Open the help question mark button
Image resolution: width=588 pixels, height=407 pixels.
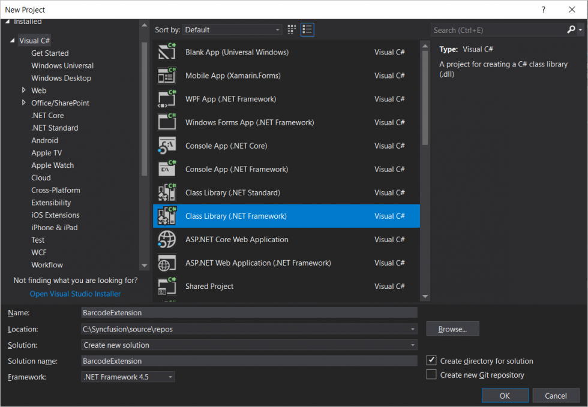544,10
